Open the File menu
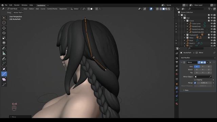 [x=6, y=5]
